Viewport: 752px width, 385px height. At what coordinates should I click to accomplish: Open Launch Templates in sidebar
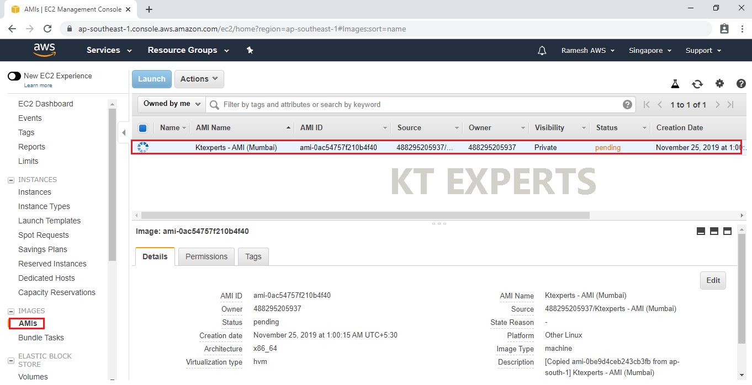pyautogui.click(x=49, y=221)
